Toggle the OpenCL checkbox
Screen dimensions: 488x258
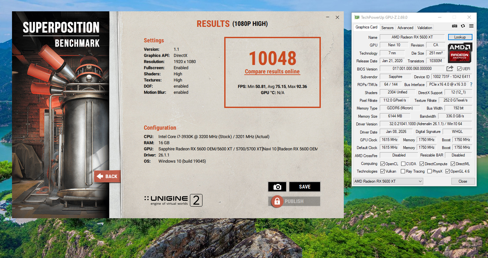click(x=383, y=164)
